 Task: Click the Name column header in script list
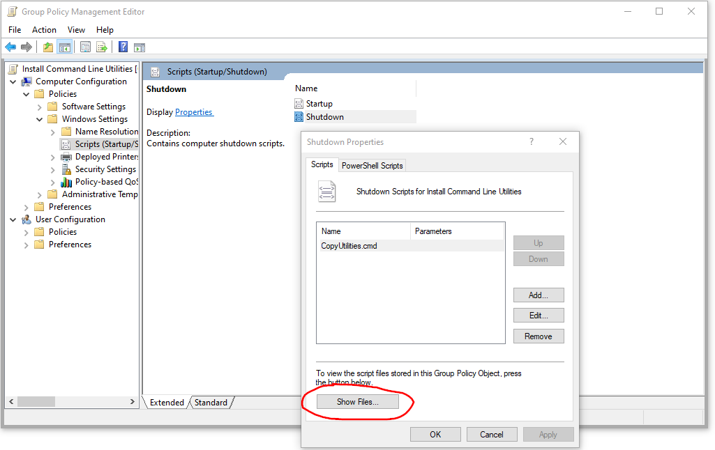[x=364, y=231]
